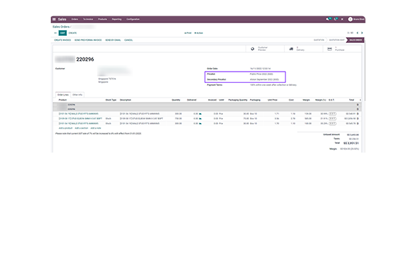Screen dimensions: 416x253
Task: Click the Create button
Action: tap(73, 33)
